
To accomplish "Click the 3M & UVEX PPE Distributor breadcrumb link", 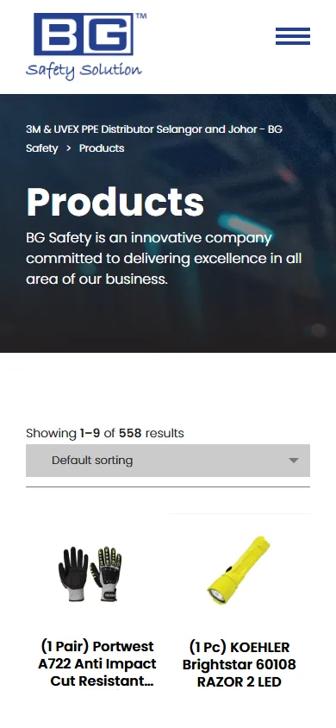I will click(x=154, y=138).
